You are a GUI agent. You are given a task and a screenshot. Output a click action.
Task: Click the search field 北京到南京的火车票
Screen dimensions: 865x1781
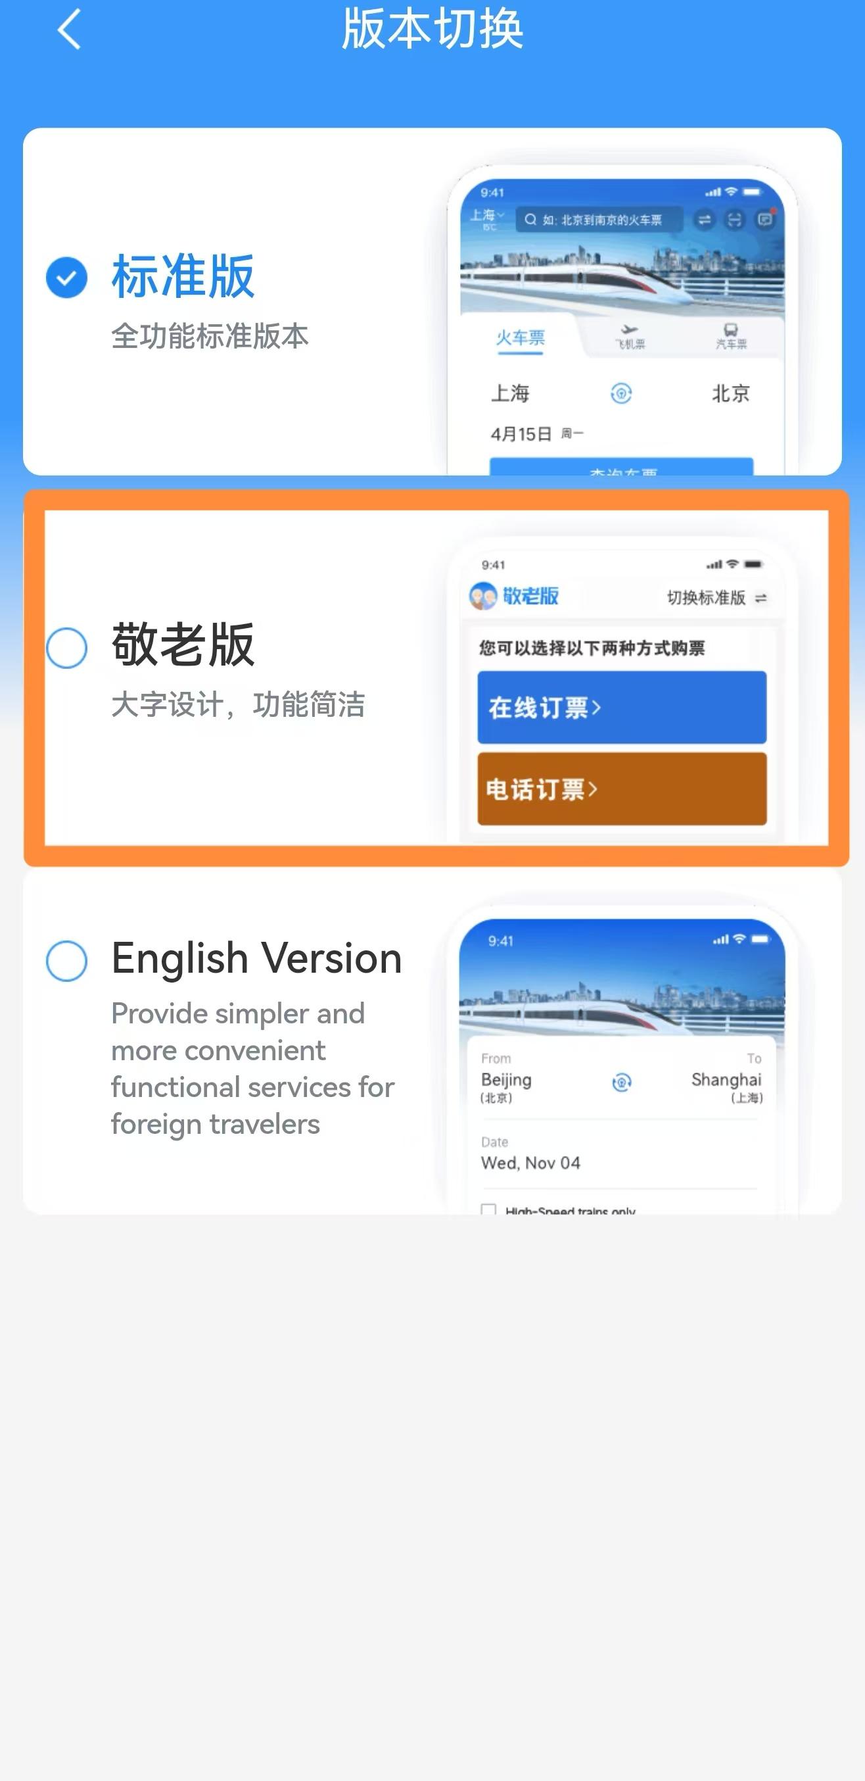599,220
